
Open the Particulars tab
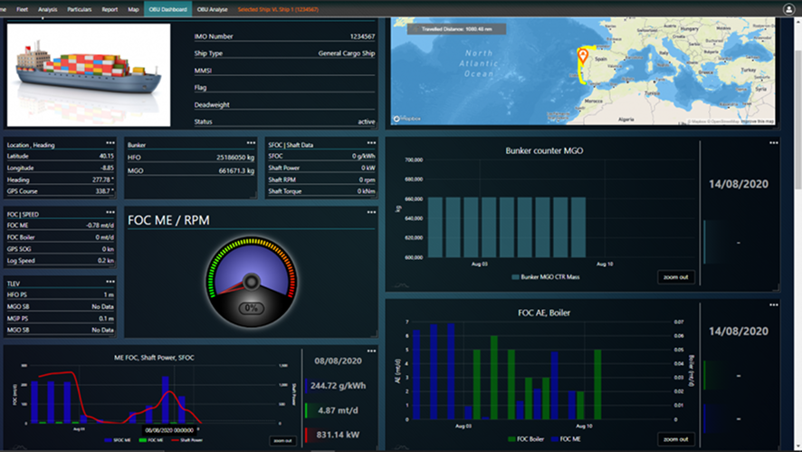[80, 9]
